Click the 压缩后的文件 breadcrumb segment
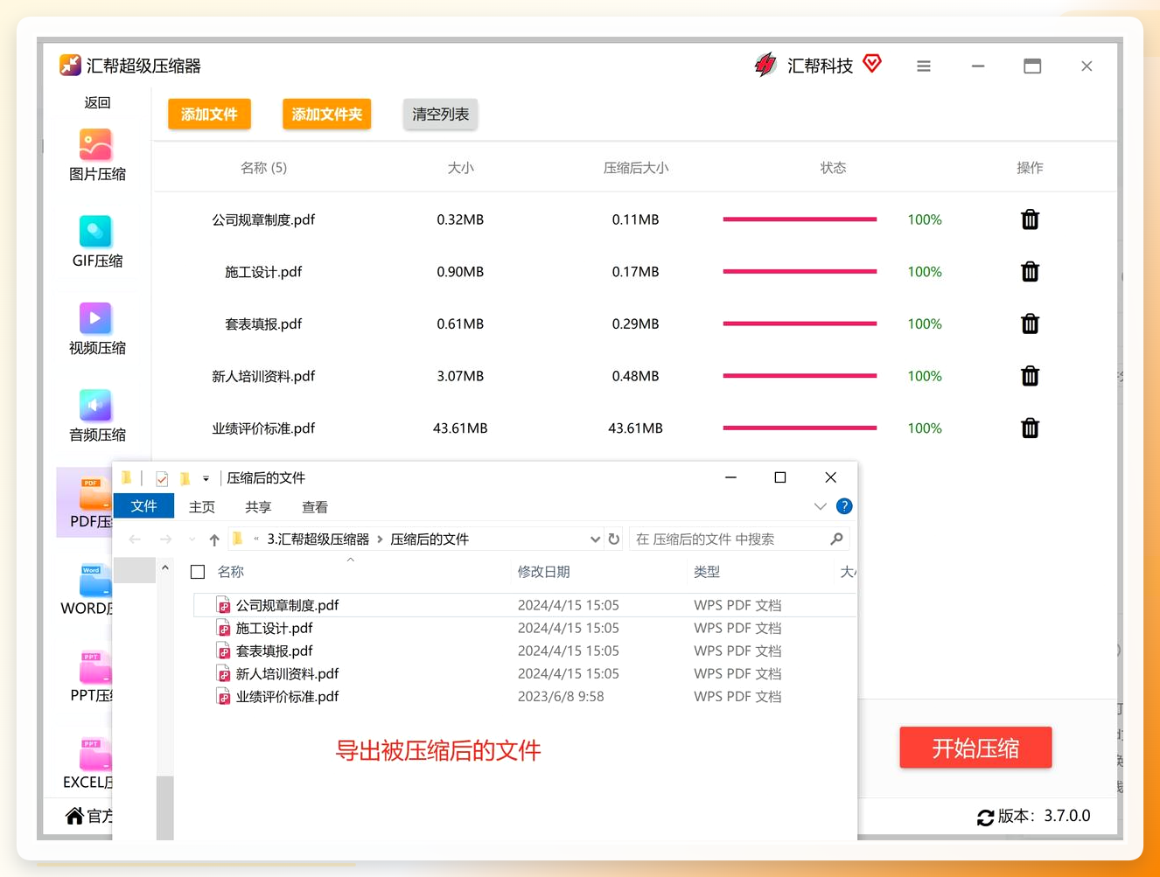 (x=430, y=539)
